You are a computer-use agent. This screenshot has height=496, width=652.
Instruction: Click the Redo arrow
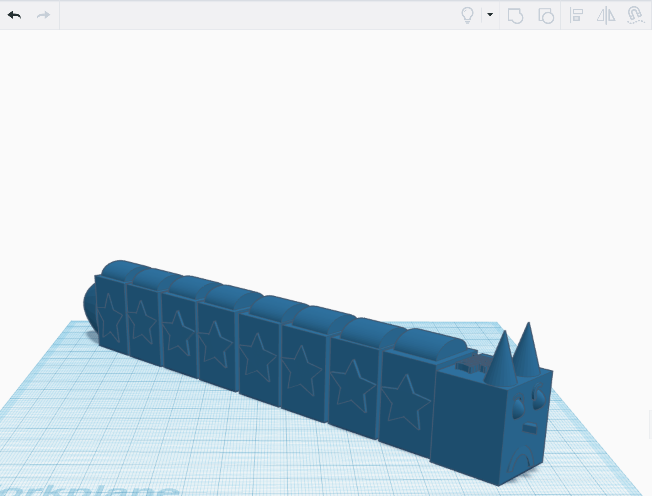44,15
